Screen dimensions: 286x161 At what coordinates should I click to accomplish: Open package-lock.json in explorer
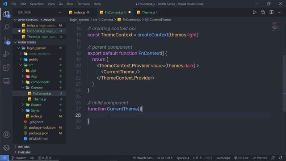[x=39, y=127]
